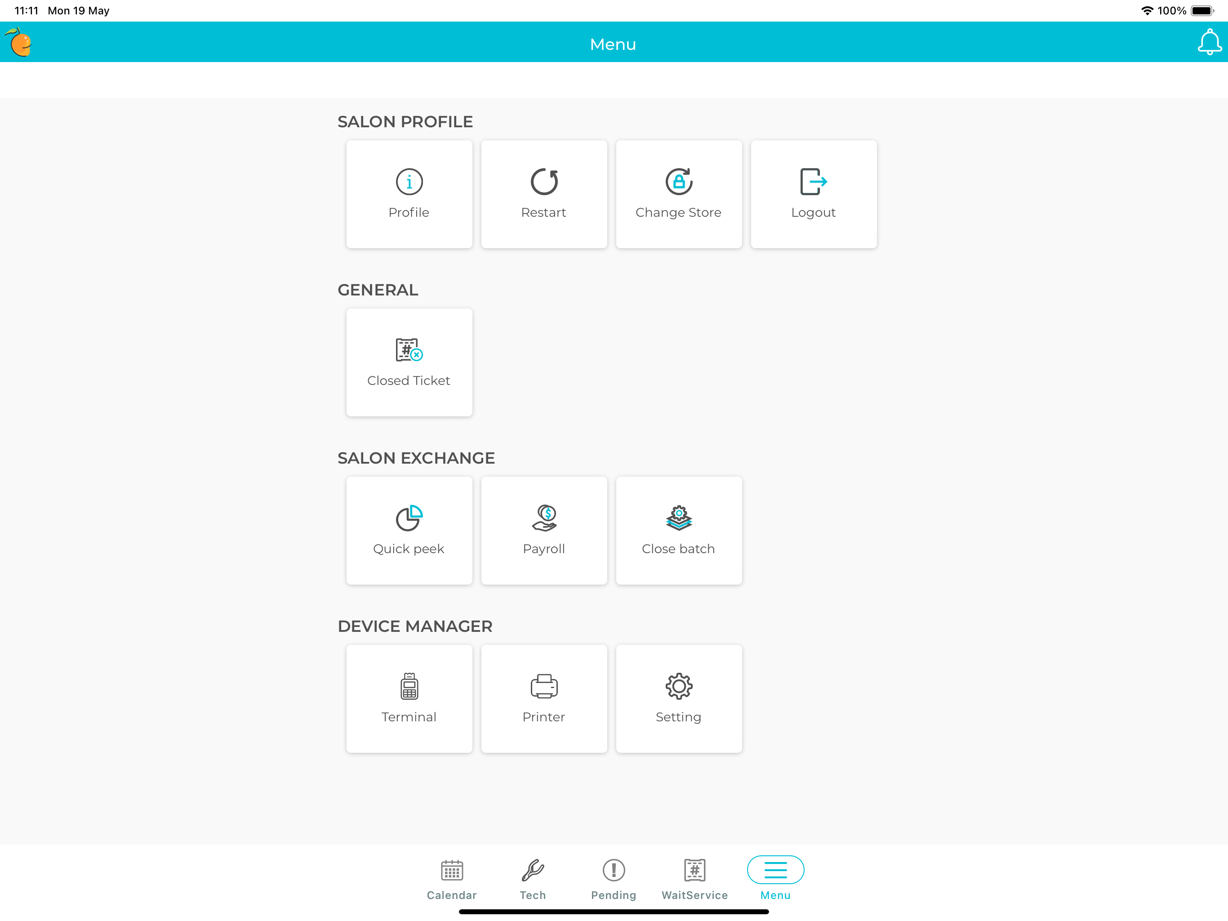Click the DEVICE MANAGER heading
1228x921 pixels.
click(415, 626)
